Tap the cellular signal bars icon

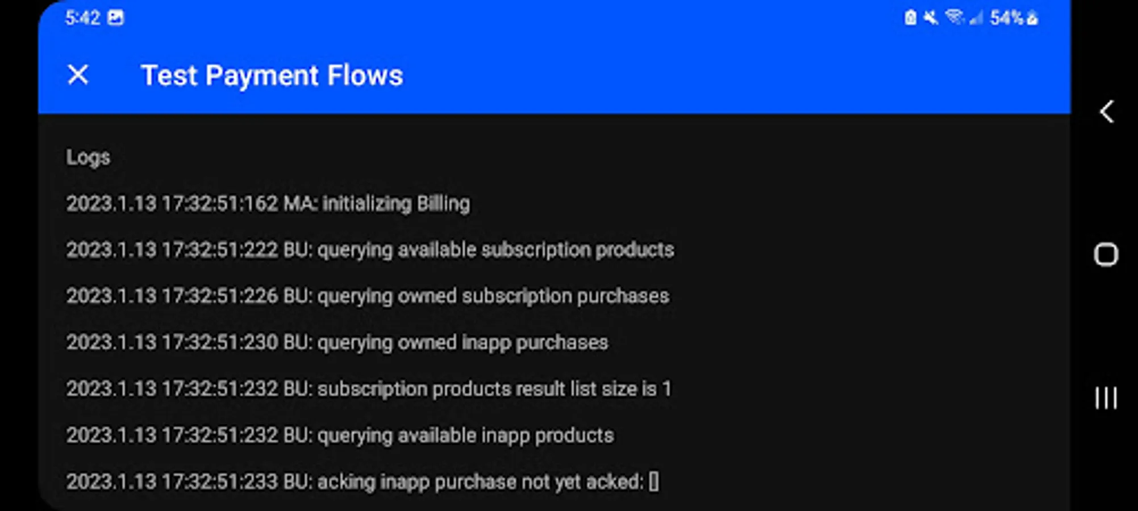tap(976, 18)
